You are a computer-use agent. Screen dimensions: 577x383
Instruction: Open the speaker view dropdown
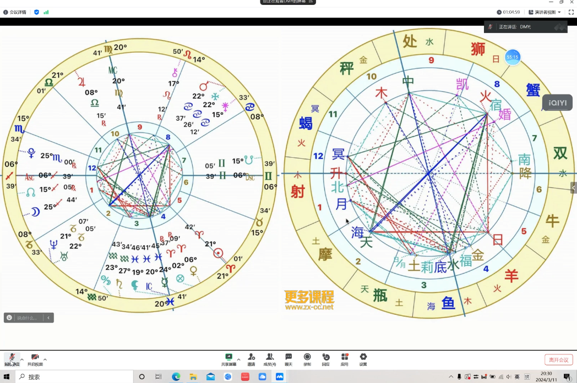point(545,12)
